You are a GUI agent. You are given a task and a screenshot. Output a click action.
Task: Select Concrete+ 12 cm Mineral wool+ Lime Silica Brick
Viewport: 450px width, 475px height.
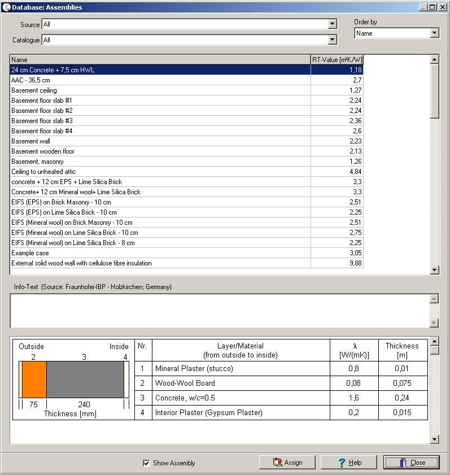coord(186,192)
